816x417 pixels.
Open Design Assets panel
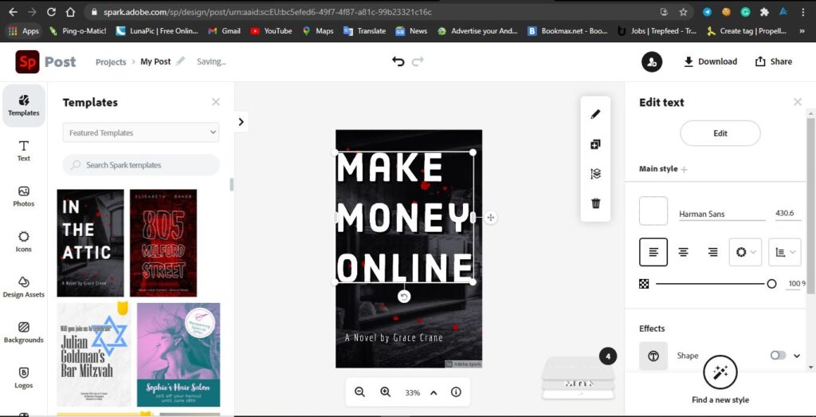(x=23, y=287)
